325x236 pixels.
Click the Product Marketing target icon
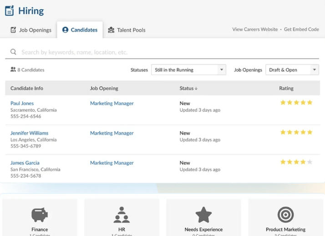[285, 215]
